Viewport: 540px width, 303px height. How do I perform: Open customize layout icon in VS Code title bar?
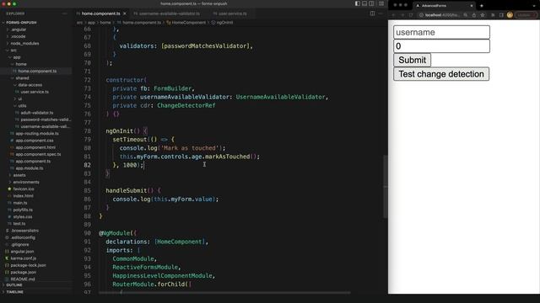pos(381,3)
